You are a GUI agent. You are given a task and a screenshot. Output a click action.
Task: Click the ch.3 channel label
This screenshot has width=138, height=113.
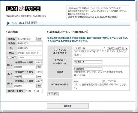[9, 84]
